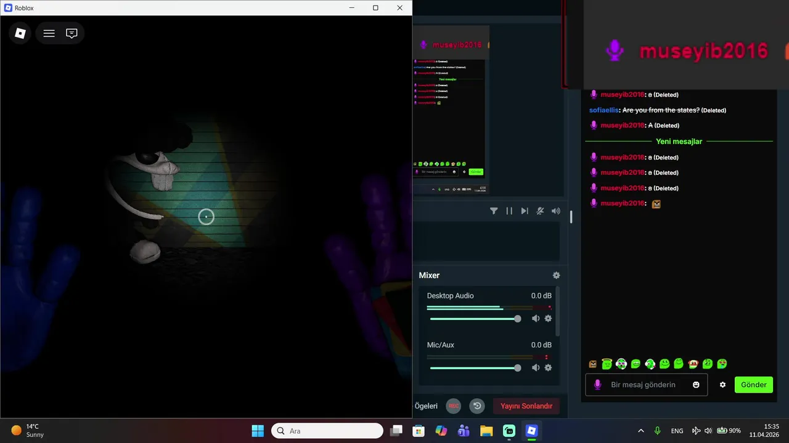Start recording with the REC button
Viewport: 789px width, 443px height.
(x=454, y=406)
